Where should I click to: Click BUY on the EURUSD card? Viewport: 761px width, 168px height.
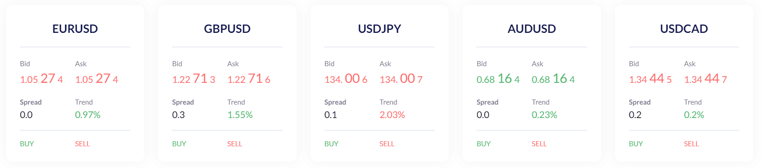pos(27,144)
